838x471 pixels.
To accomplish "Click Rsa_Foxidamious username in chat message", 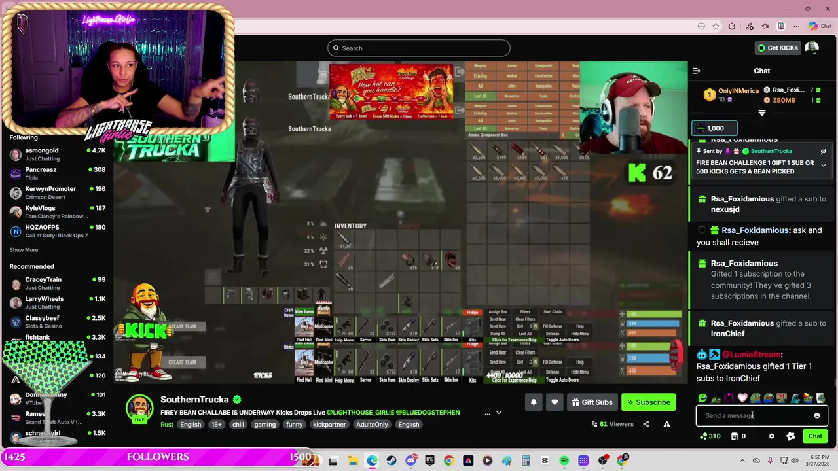I will [x=756, y=230].
